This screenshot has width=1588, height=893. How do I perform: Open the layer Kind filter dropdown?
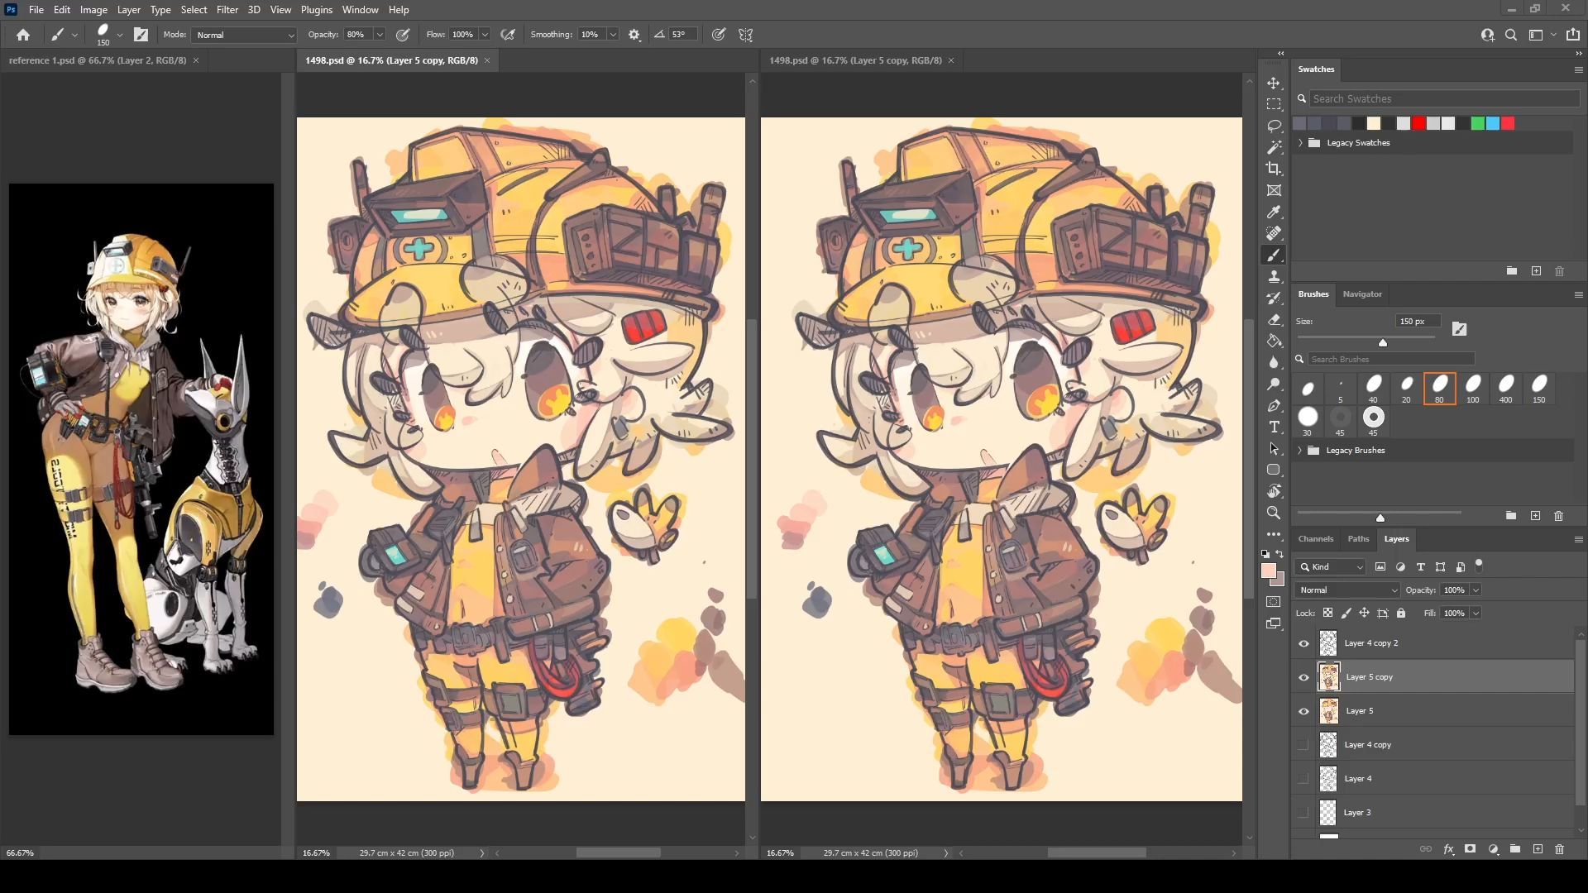[1330, 567]
